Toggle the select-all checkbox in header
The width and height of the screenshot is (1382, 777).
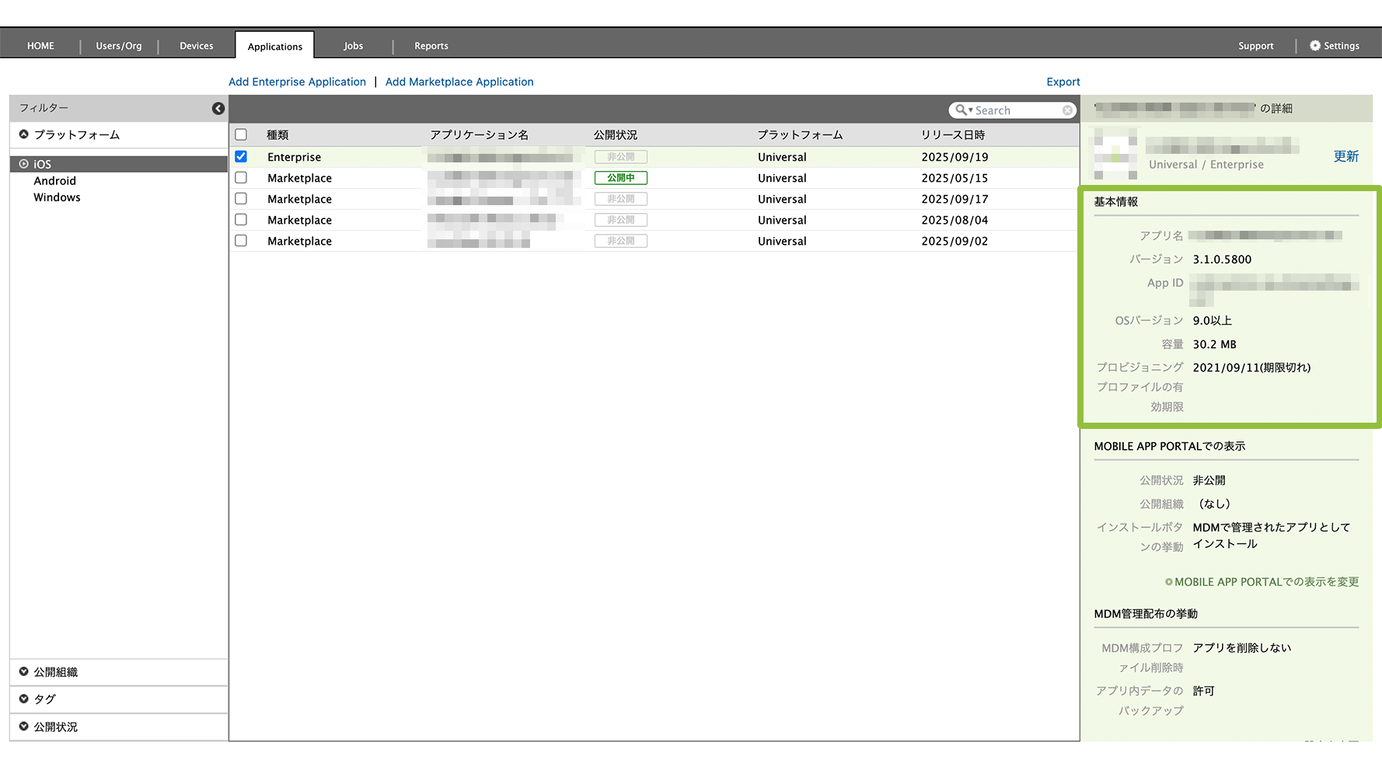point(241,135)
